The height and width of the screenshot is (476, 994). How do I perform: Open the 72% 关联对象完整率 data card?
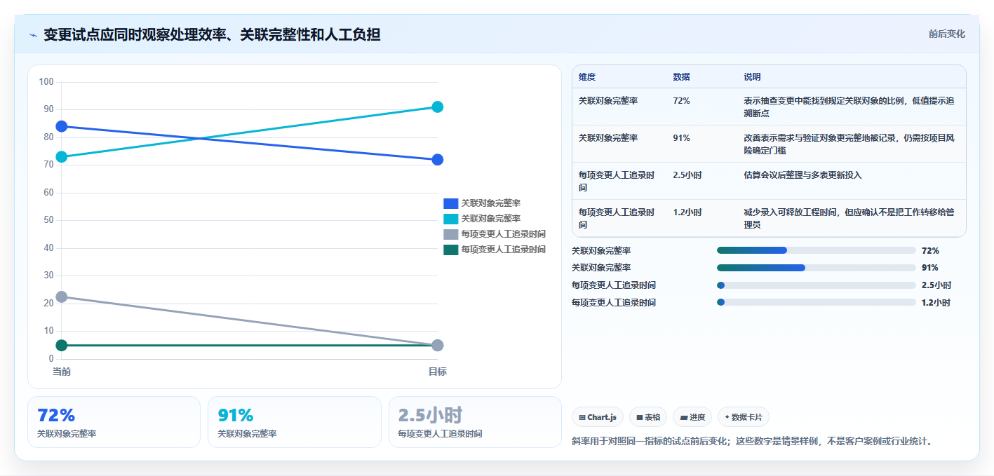click(x=114, y=422)
